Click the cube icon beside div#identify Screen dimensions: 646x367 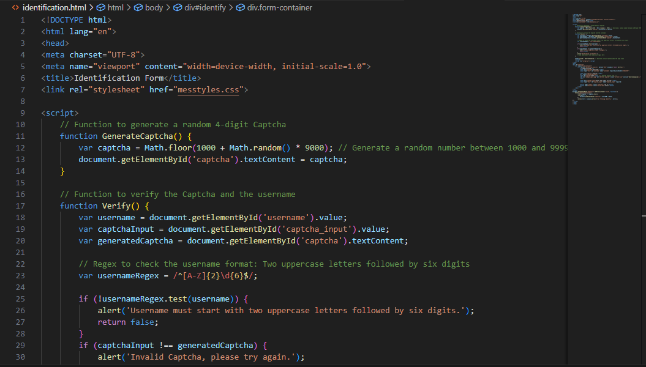coord(178,7)
